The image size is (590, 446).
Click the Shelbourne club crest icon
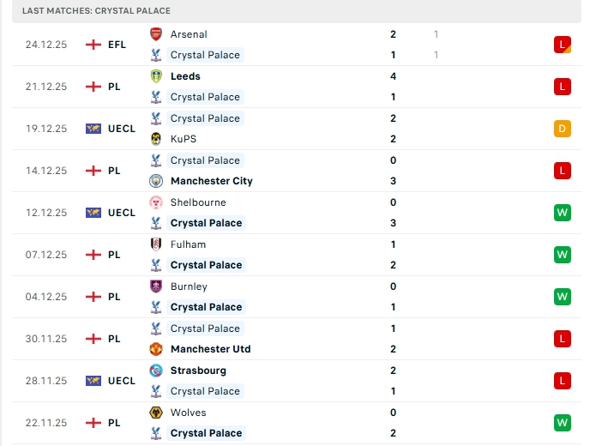tap(155, 202)
